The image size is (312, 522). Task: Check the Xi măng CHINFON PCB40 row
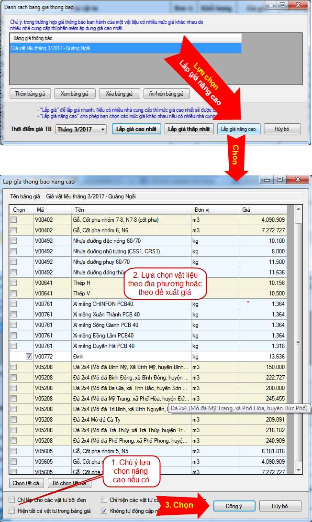14,304
